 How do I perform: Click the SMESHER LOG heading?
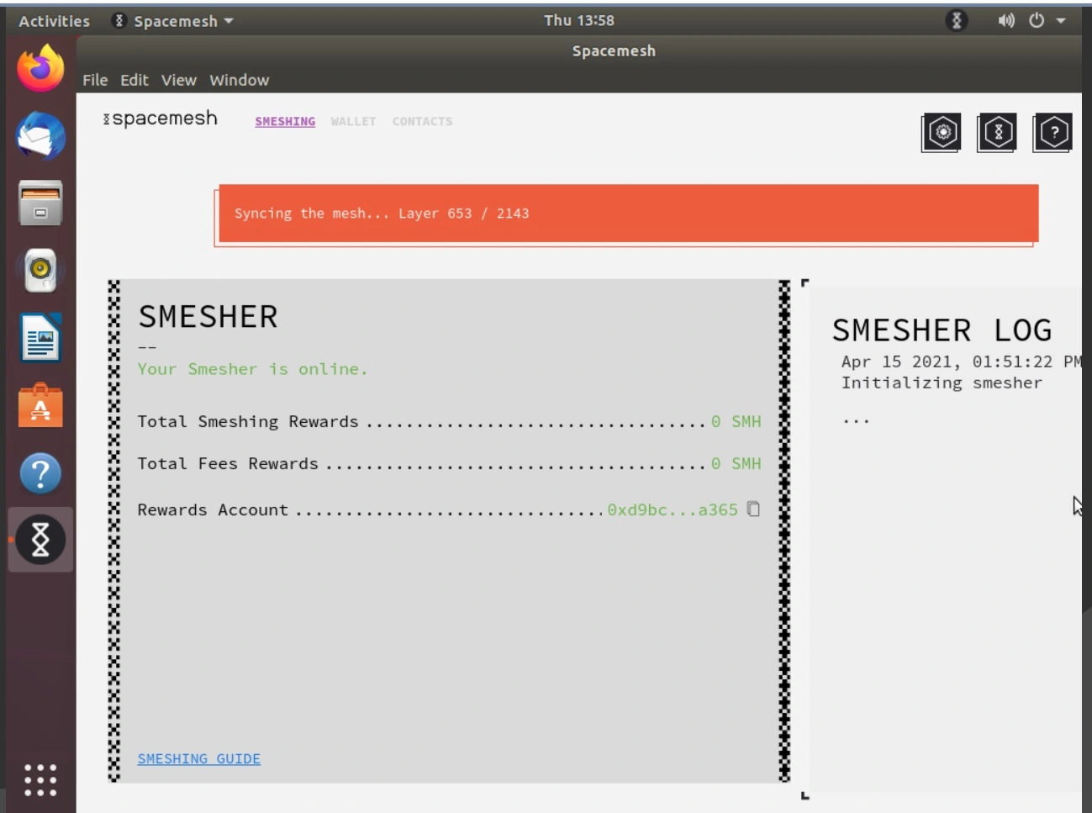(x=942, y=330)
